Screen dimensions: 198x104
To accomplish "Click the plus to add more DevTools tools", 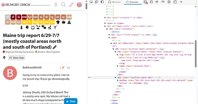I will (x=181, y=2).
